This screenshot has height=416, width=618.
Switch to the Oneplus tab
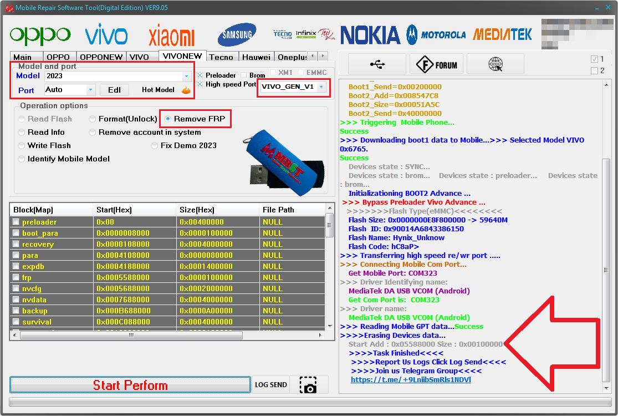tap(291, 57)
